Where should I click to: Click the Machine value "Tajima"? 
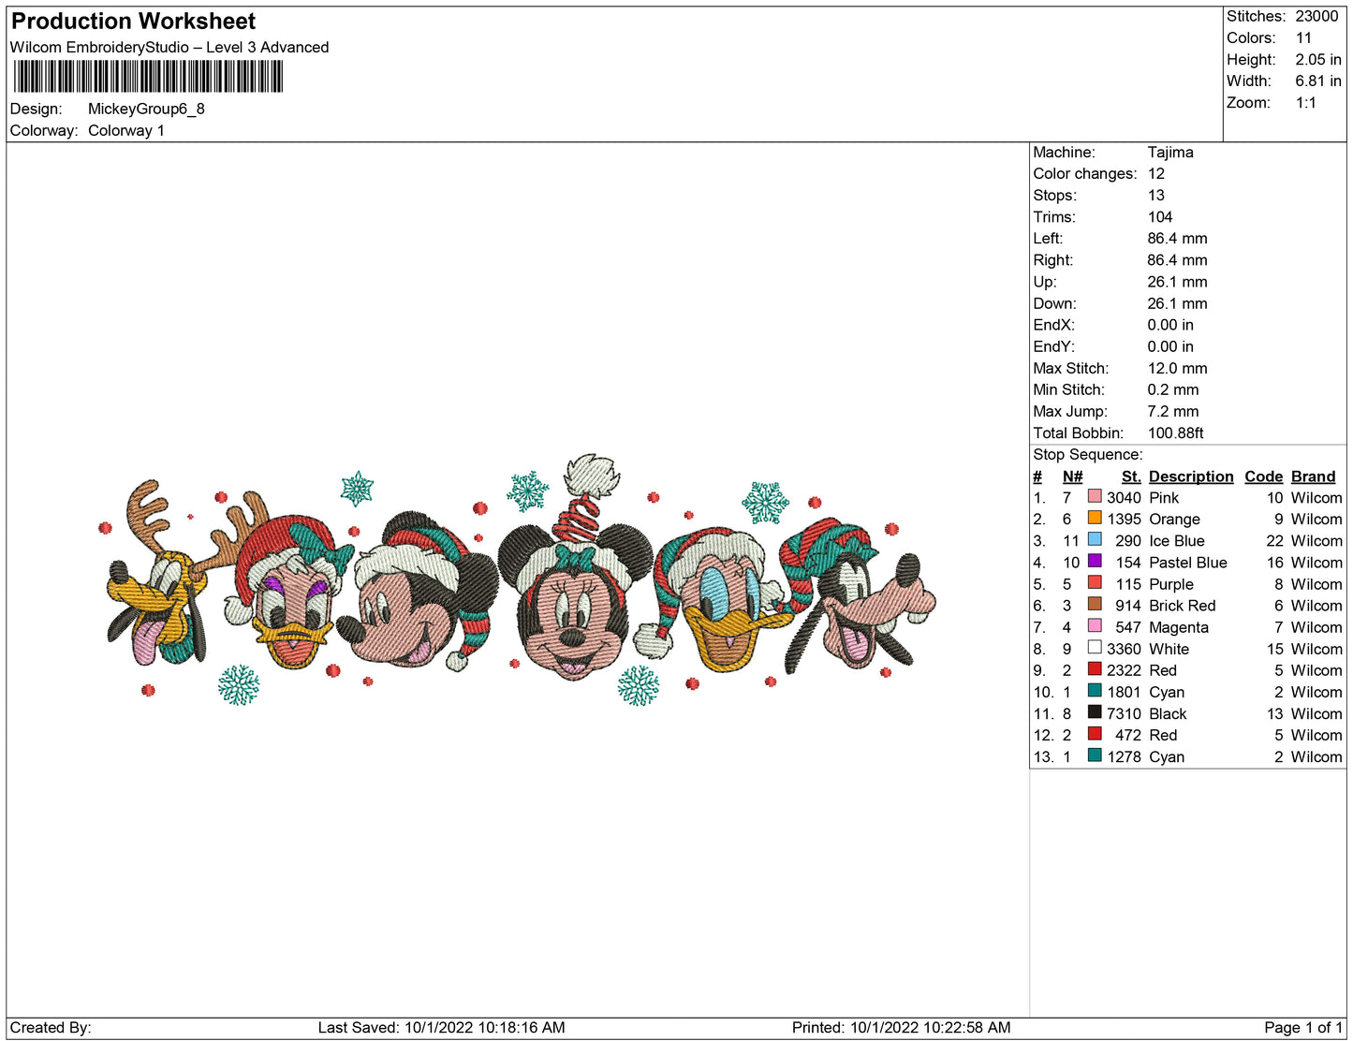coord(1170,153)
